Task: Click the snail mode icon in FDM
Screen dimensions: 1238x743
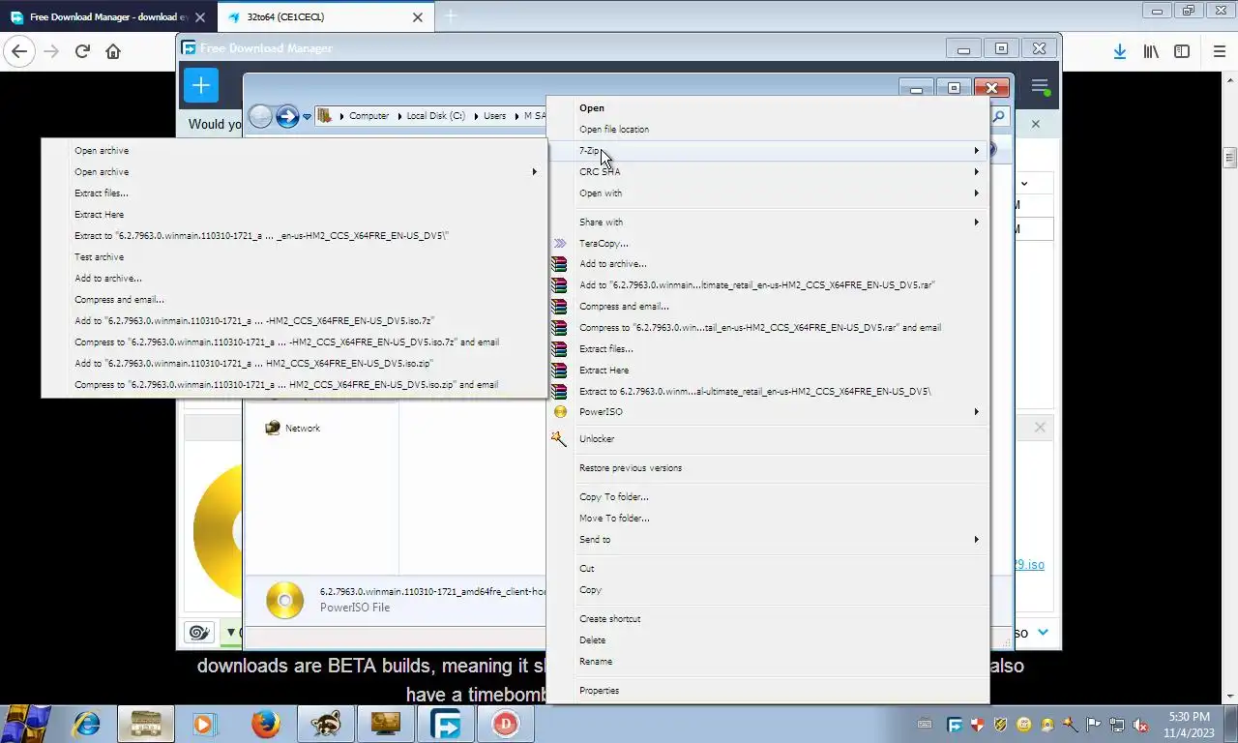Action: (x=199, y=633)
